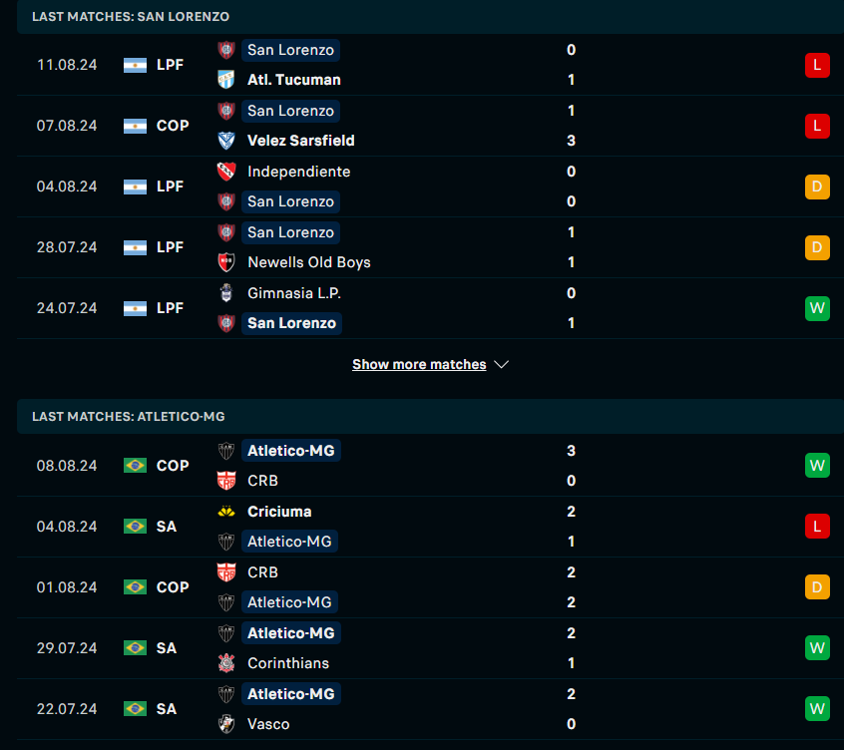Click Brazil flag beside 08.08.24 COP
This screenshot has width=844, height=750.
click(135, 466)
